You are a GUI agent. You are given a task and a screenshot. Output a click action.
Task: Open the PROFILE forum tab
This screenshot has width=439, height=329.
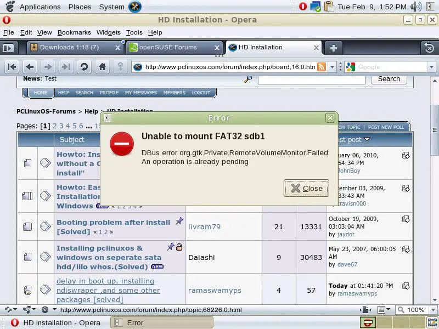pos(109,93)
